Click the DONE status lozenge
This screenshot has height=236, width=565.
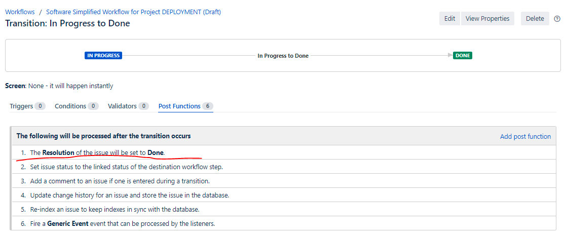click(x=462, y=56)
